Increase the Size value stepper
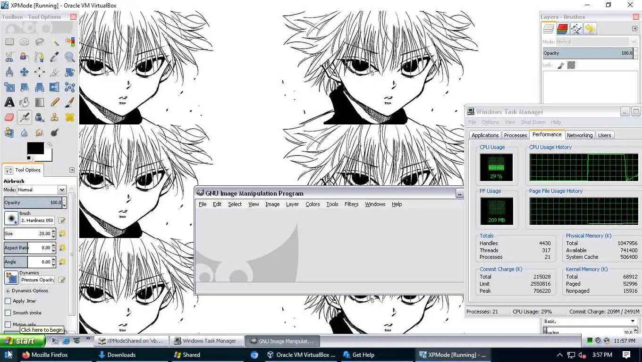642x362 pixels. (x=54, y=231)
